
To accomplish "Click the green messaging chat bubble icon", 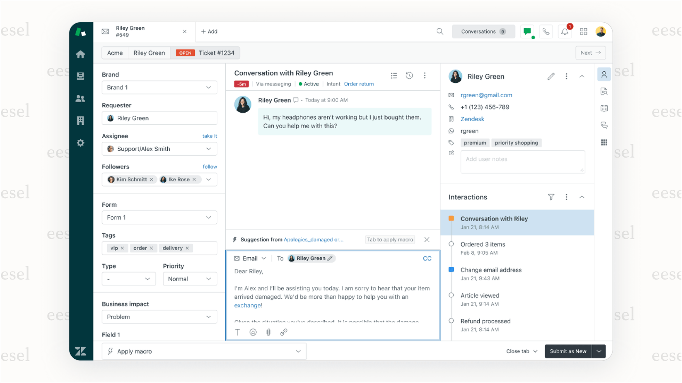I will pyautogui.click(x=528, y=31).
